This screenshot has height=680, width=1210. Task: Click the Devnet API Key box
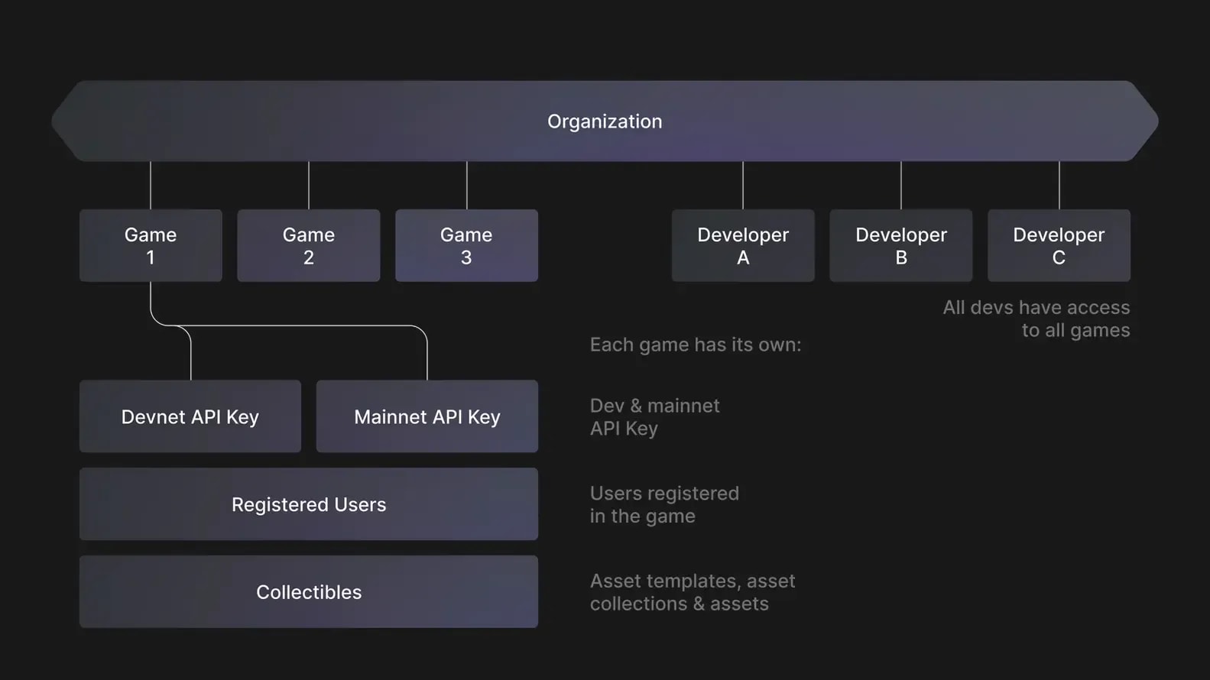tap(190, 416)
